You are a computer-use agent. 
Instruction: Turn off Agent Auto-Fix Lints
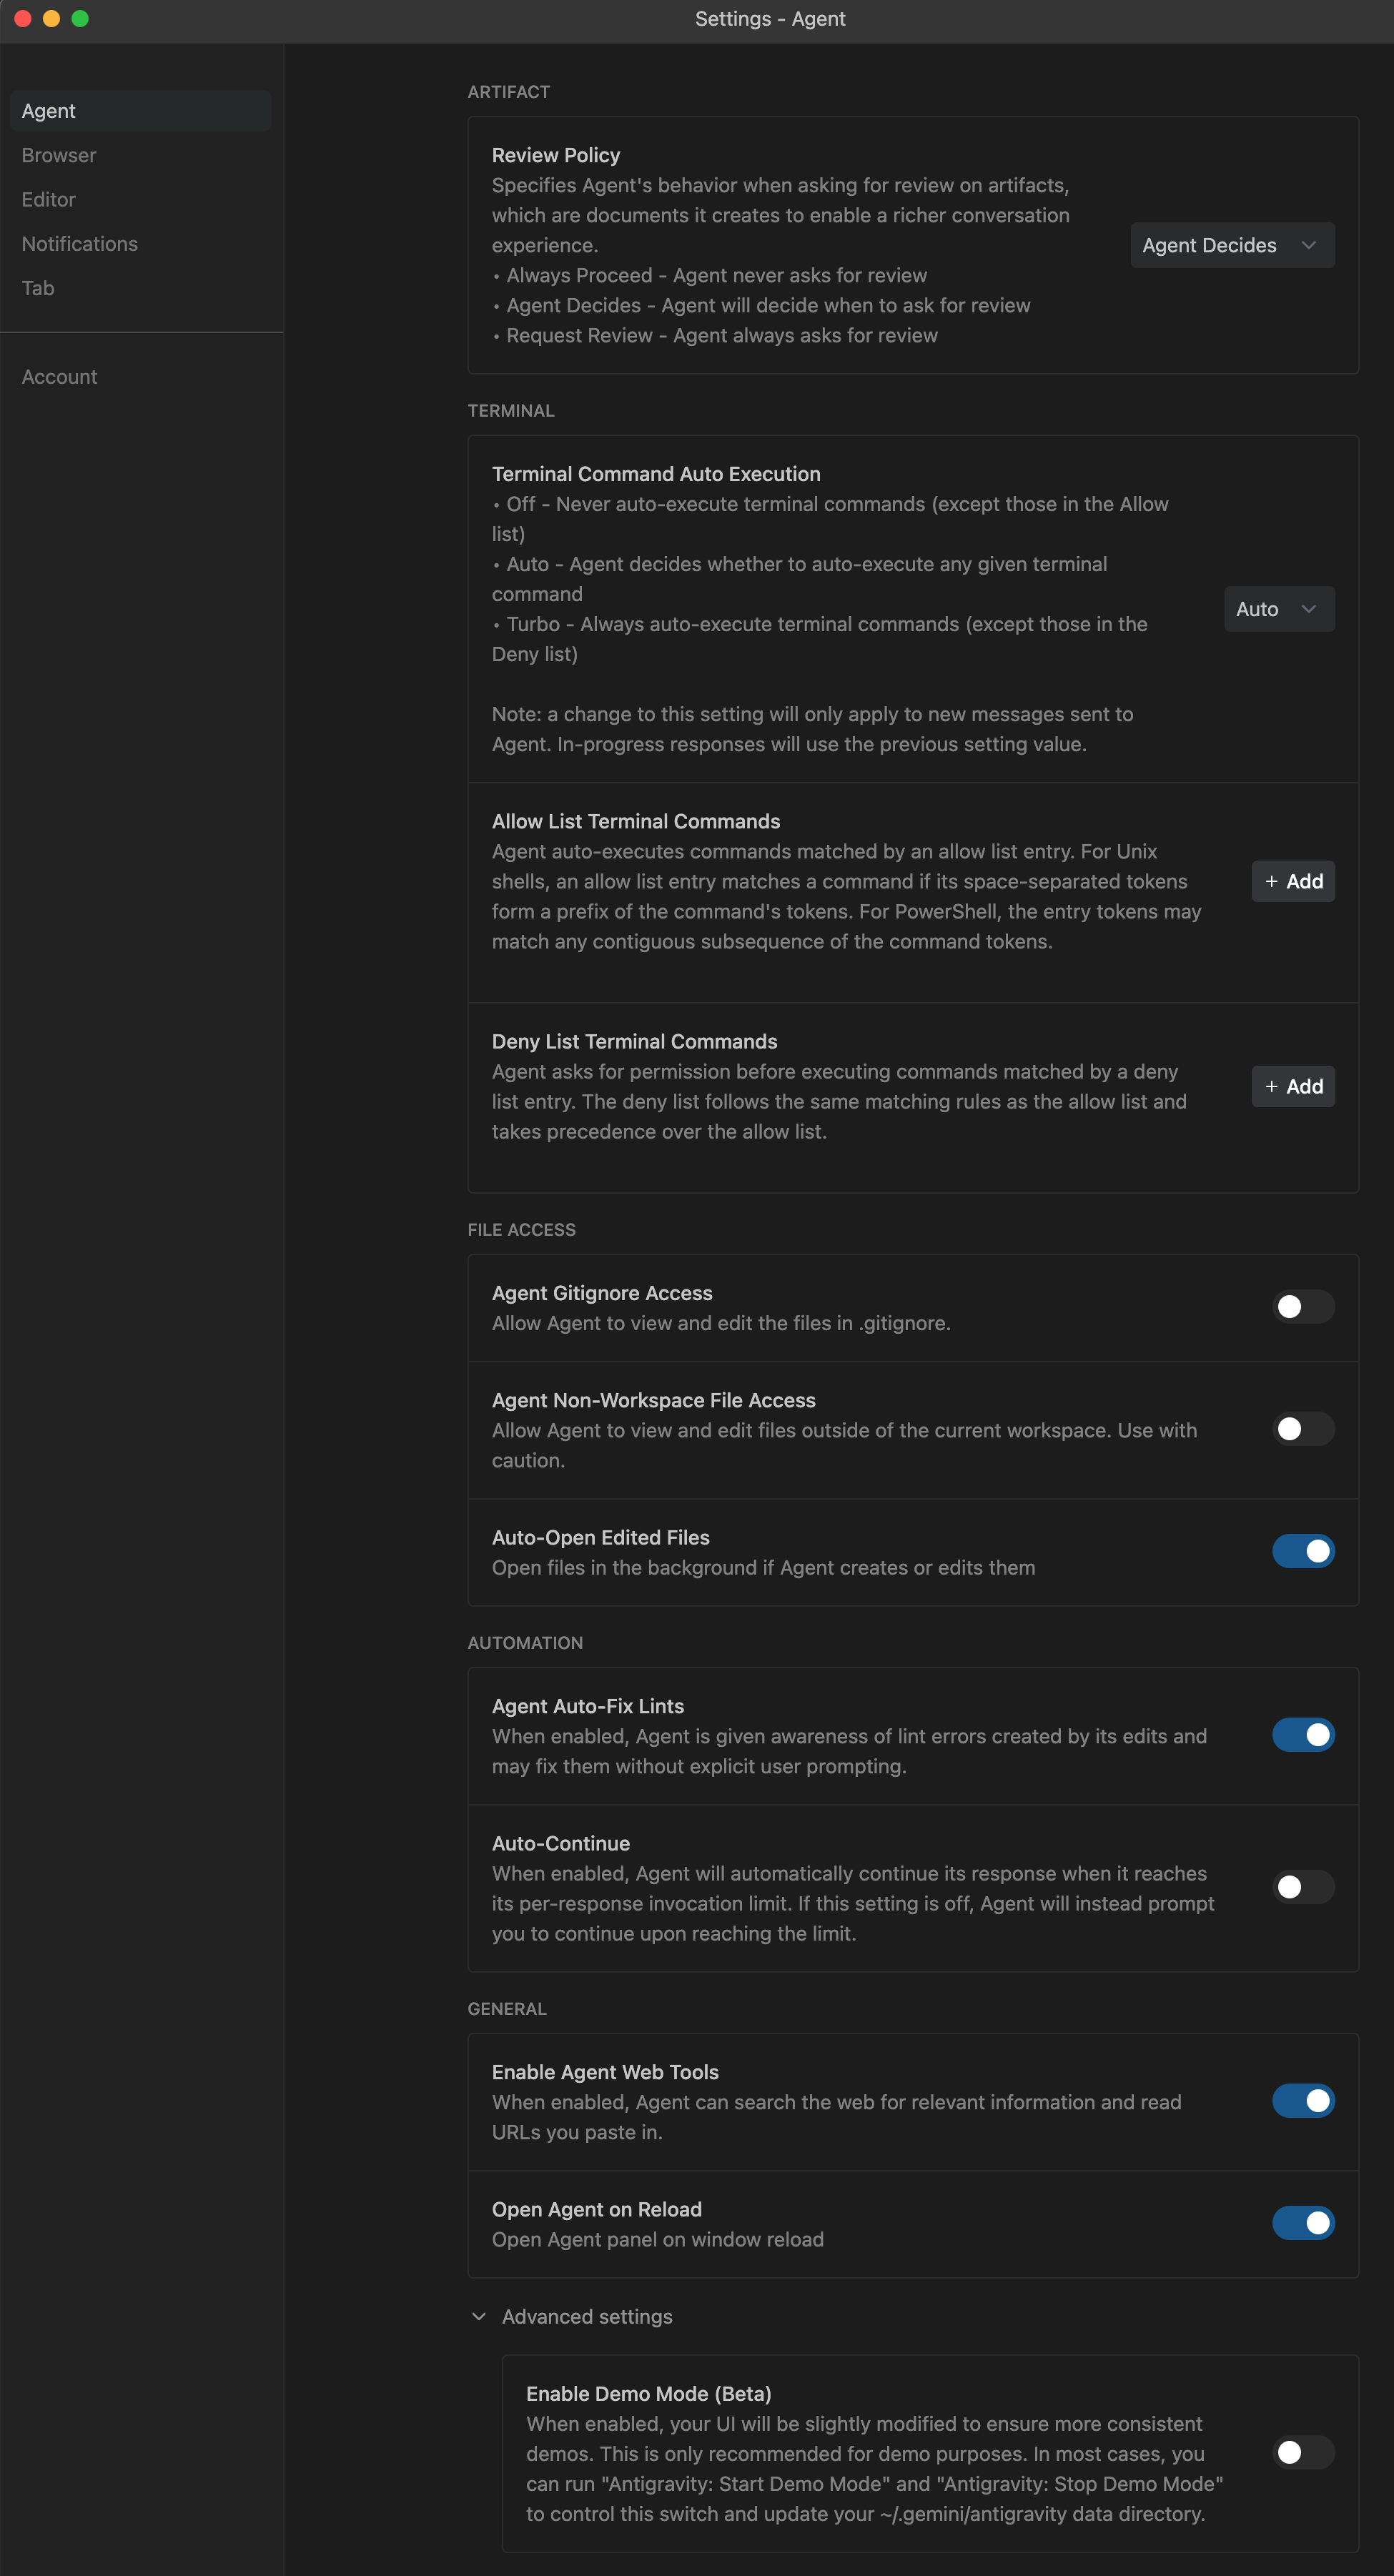[1302, 1735]
